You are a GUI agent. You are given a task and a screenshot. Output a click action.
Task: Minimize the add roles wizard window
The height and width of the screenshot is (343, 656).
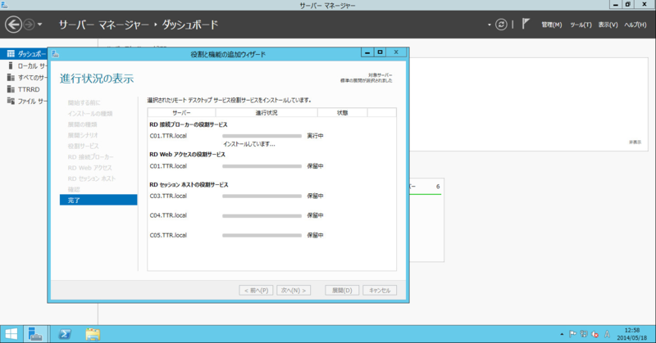367,52
